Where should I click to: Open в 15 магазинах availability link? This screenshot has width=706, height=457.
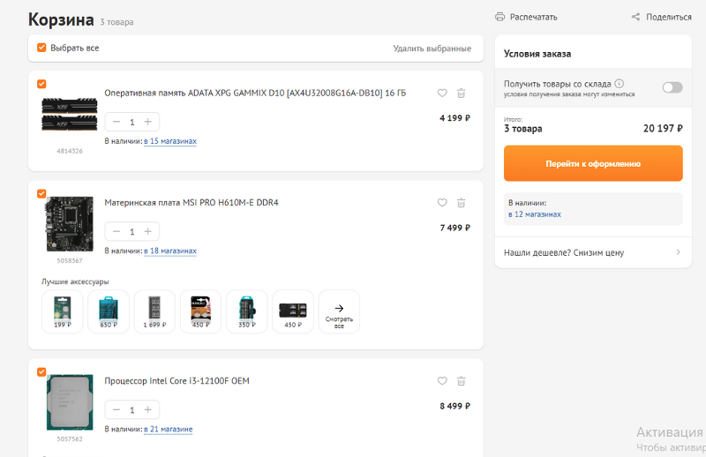[170, 141]
